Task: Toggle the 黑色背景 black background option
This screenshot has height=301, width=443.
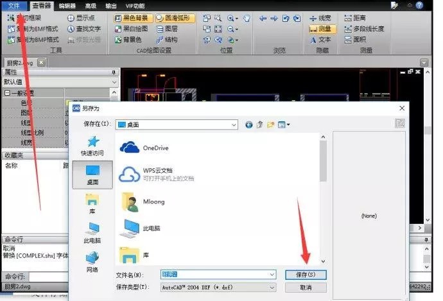Action: 133,18
